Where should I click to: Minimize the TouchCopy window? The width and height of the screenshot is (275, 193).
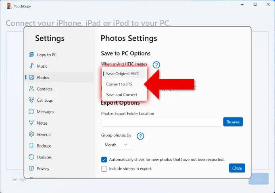click(x=242, y=4)
